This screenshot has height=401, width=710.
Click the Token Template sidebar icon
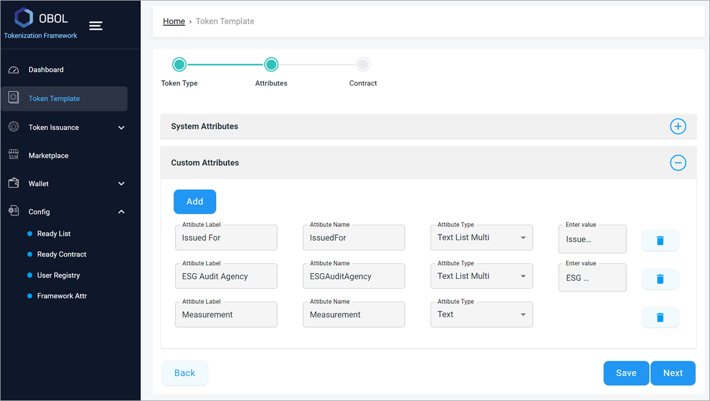pyautogui.click(x=14, y=98)
